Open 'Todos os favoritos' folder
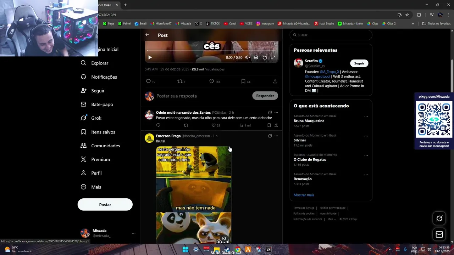The image size is (454, 255). 436,24
